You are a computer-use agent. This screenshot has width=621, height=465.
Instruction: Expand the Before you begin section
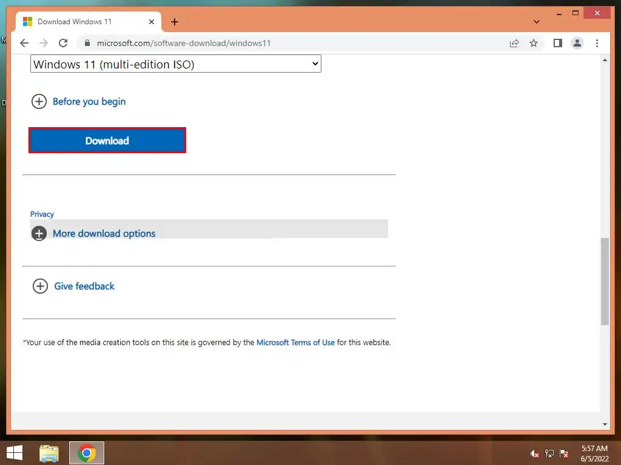tap(89, 102)
